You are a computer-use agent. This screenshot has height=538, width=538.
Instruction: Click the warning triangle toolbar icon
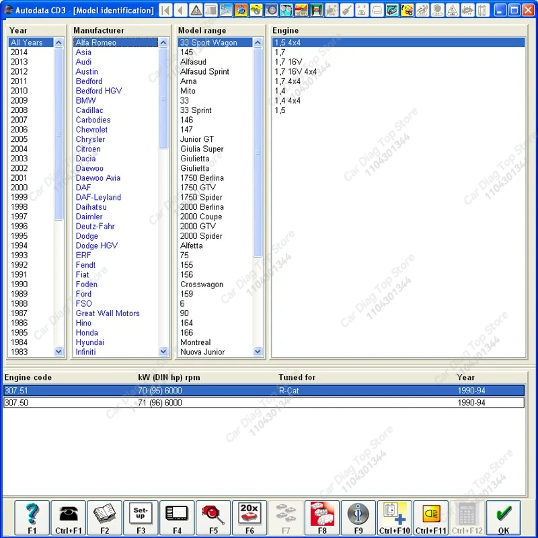[194, 10]
